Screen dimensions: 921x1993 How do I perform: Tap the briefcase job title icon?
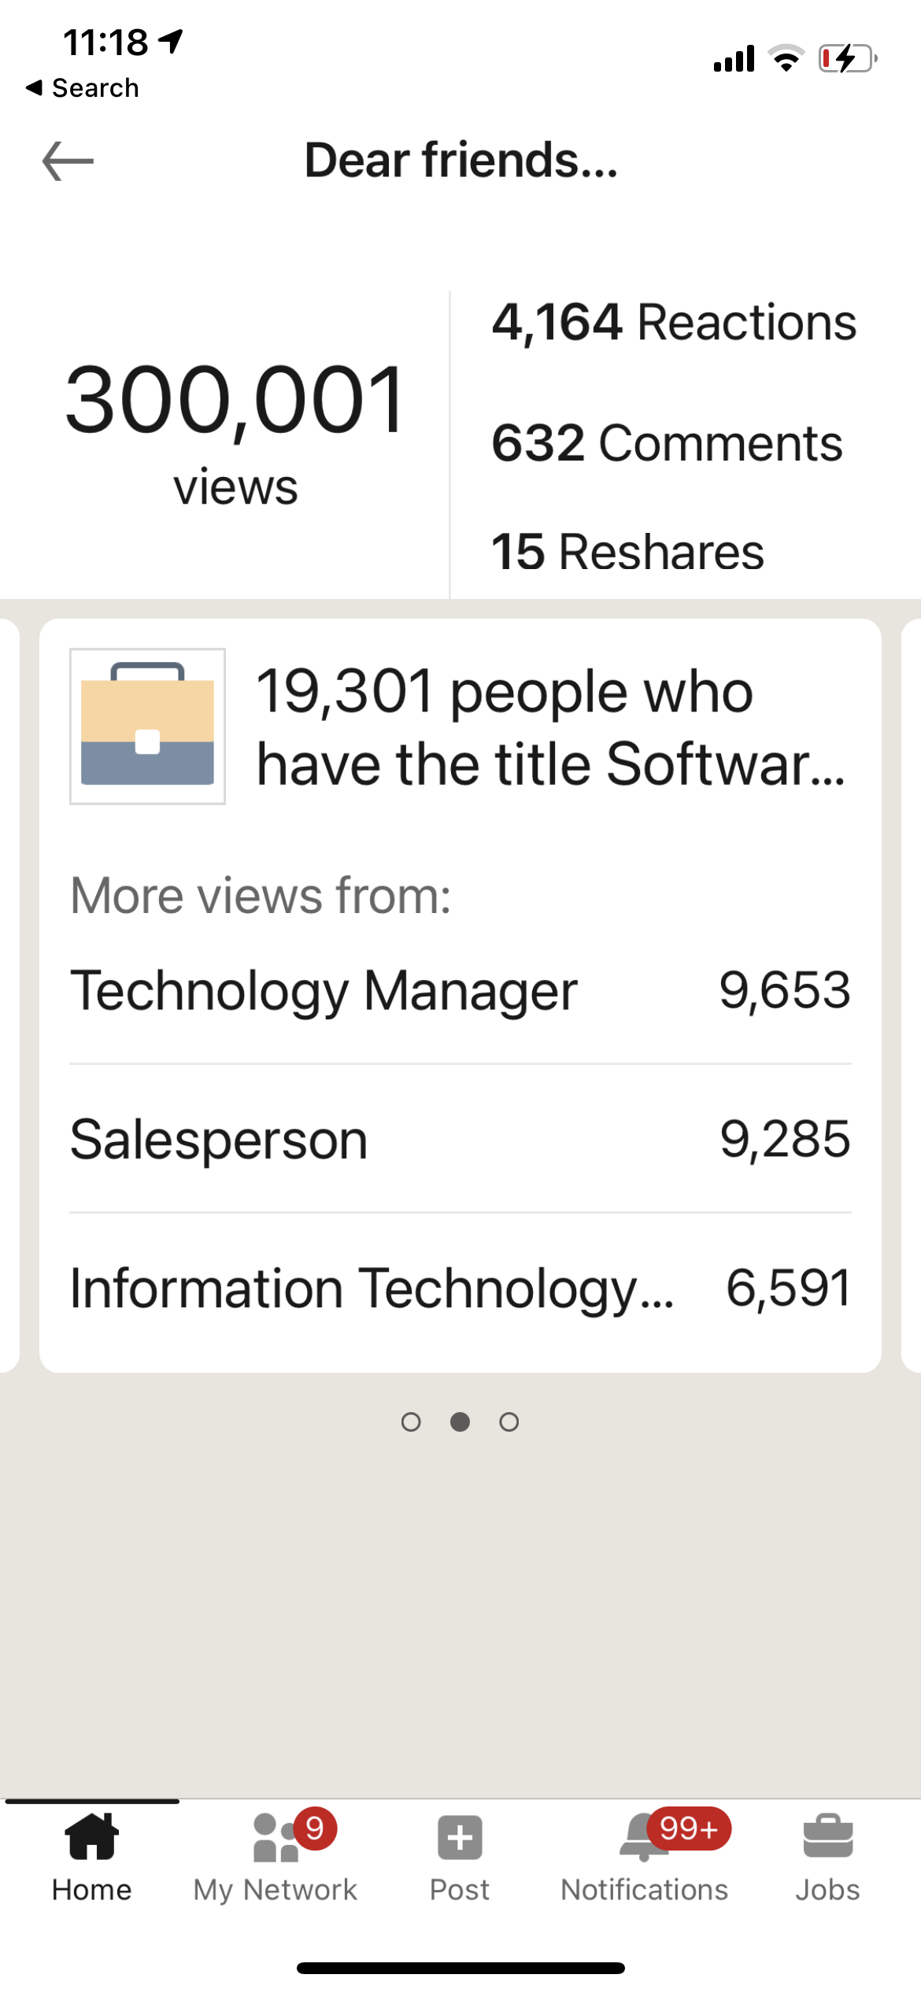pyautogui.click(x=147, y=726)
